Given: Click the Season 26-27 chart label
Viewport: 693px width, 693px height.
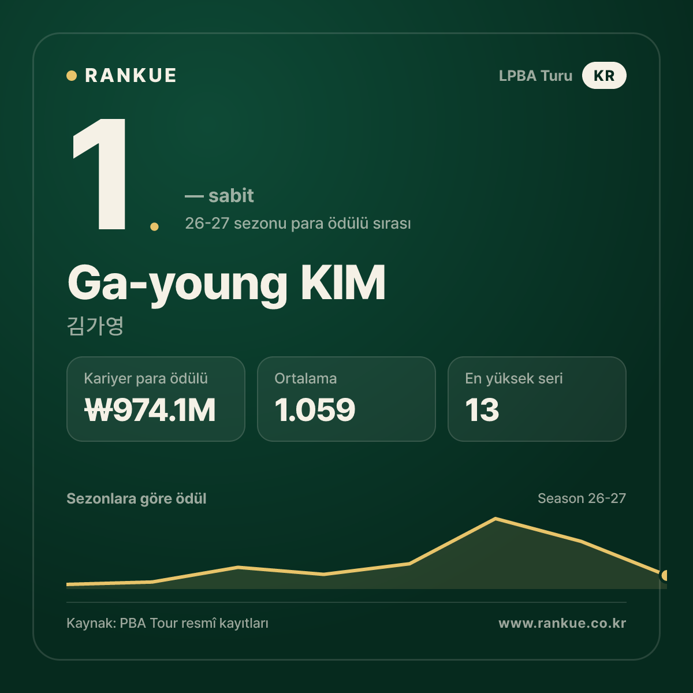Looking at the screenshot, I should [x=582, y=498].
